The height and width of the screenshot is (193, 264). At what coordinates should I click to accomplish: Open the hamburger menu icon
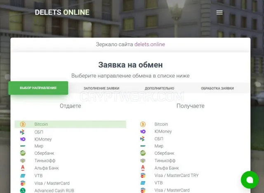219,12
